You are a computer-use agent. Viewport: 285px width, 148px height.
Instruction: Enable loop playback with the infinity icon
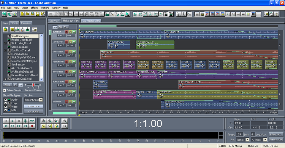point(32,121)
